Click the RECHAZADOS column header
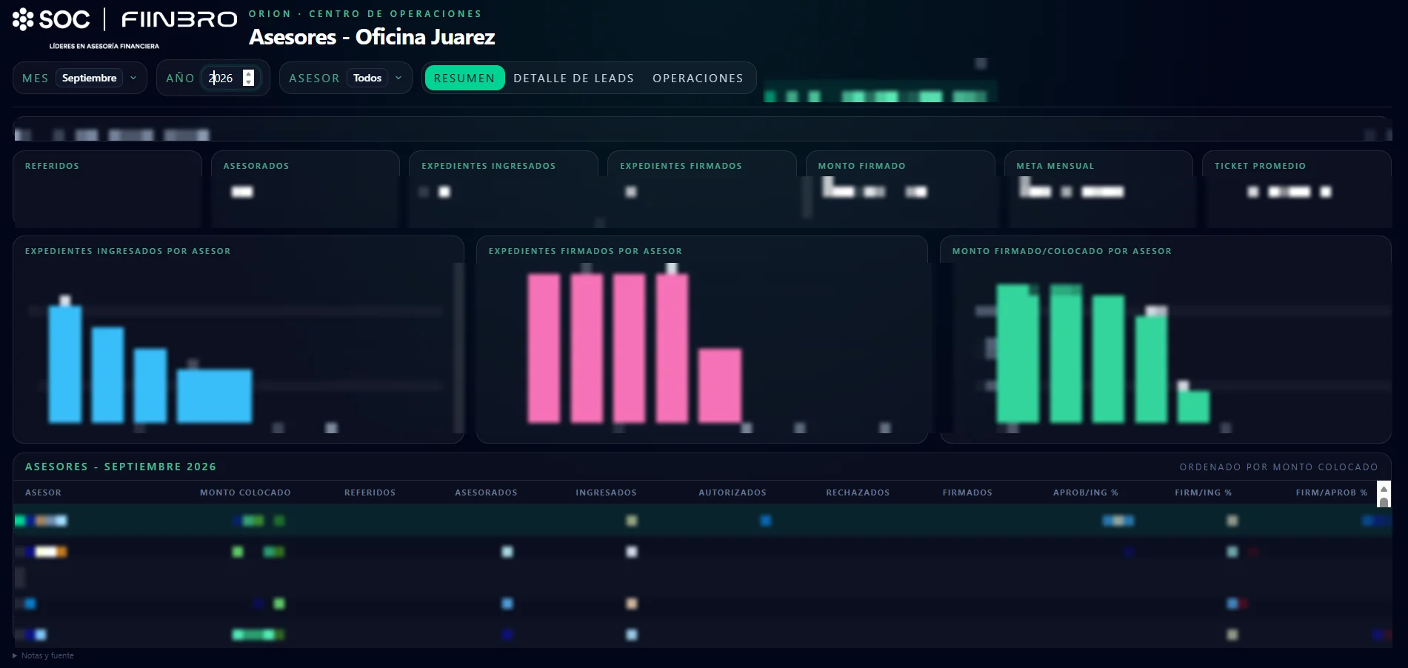Viewport: 1408px width, 668px height. coord(858,492)
